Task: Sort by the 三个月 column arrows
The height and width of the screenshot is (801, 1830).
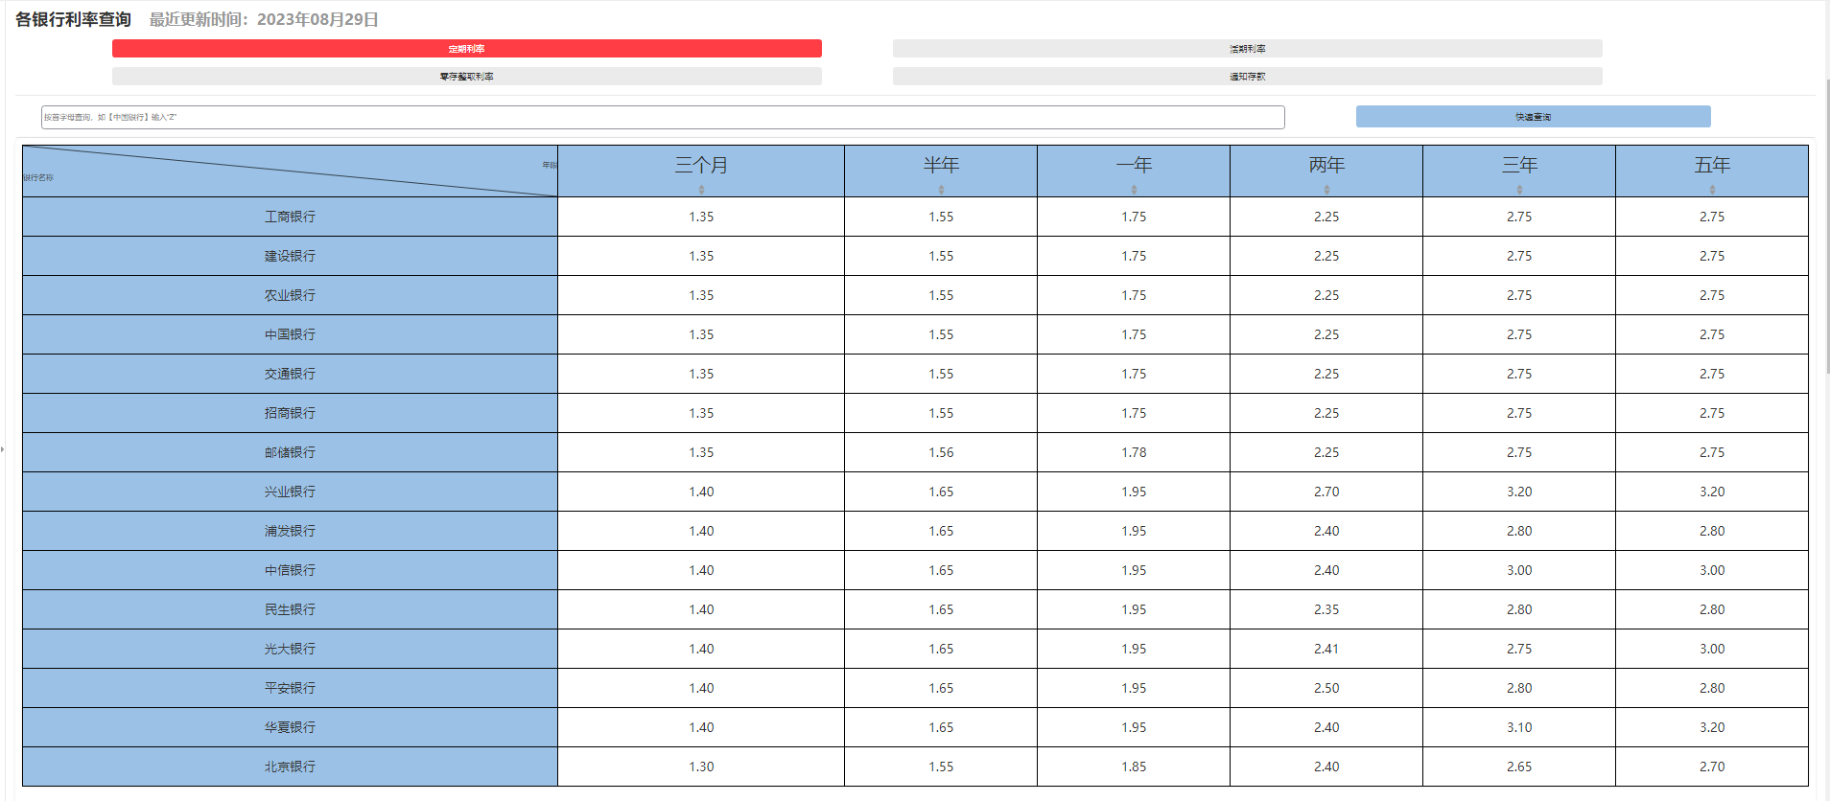Action: coord(701,190)
